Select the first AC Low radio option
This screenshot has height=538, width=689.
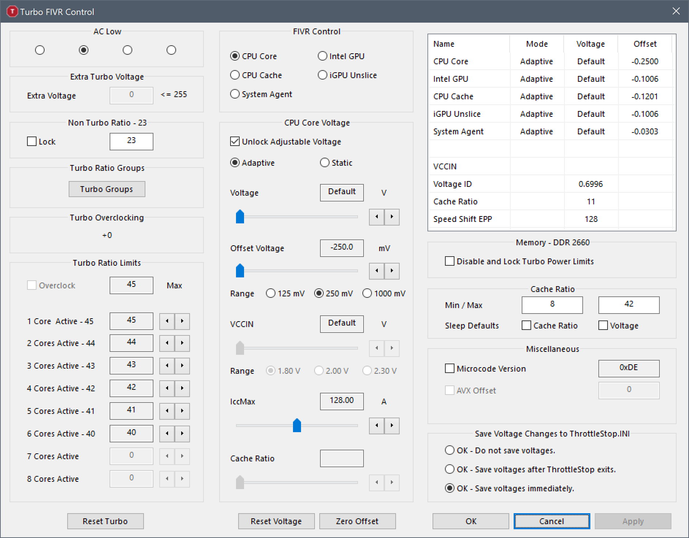(x=40, y=50)
